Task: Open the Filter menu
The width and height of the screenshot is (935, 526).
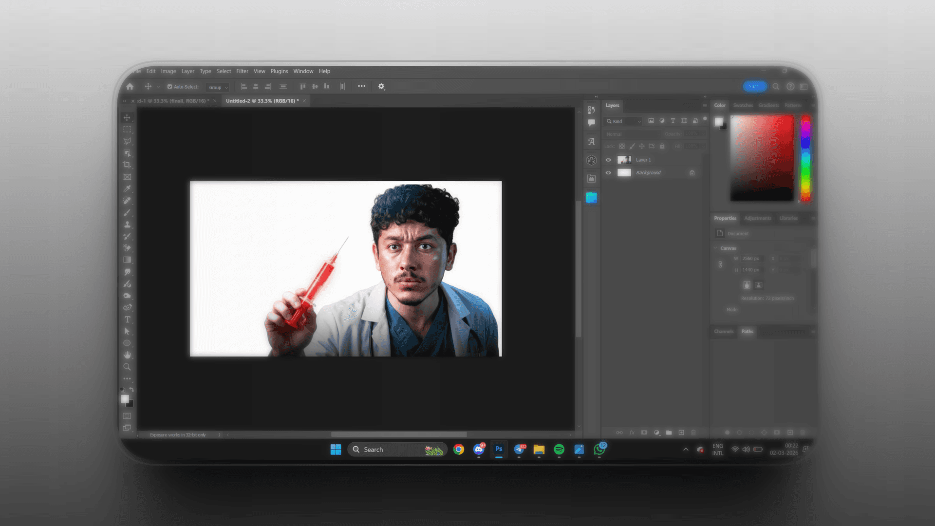Action: click(x=242, y=71)
